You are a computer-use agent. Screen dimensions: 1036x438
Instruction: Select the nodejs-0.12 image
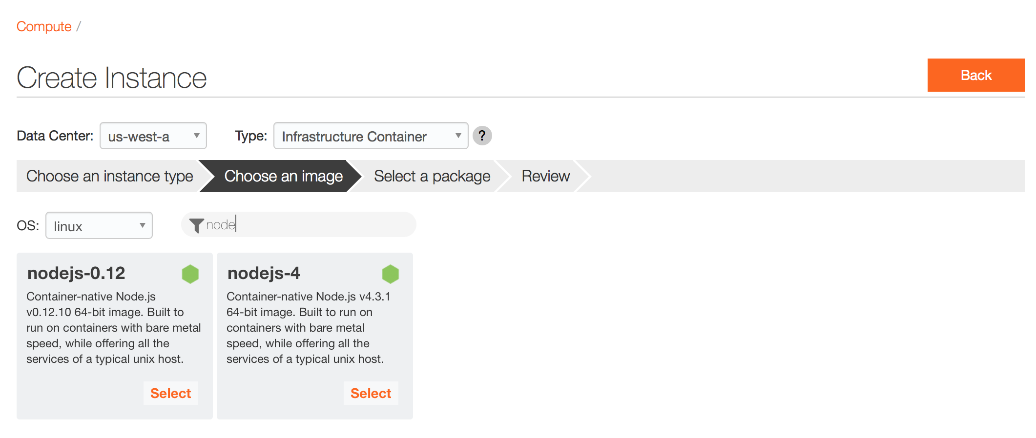tap(171, 393)
